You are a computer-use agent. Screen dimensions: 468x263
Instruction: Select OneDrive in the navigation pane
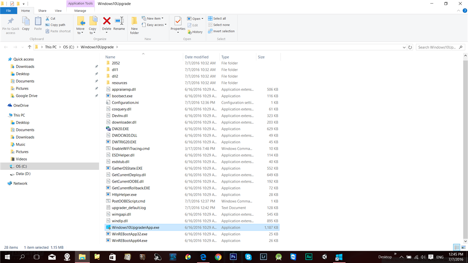[21, 105]
